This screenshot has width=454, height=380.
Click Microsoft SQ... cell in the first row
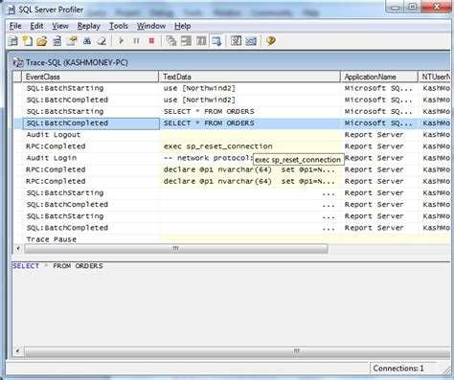pos(379,88)
